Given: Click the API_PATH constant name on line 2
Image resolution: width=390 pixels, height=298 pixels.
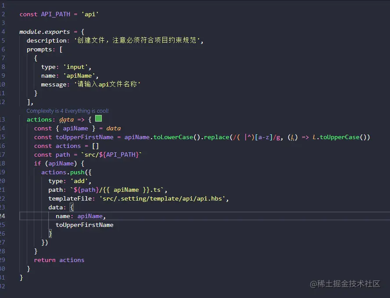Looking at the screenshot, I should (x=56, y=14).
